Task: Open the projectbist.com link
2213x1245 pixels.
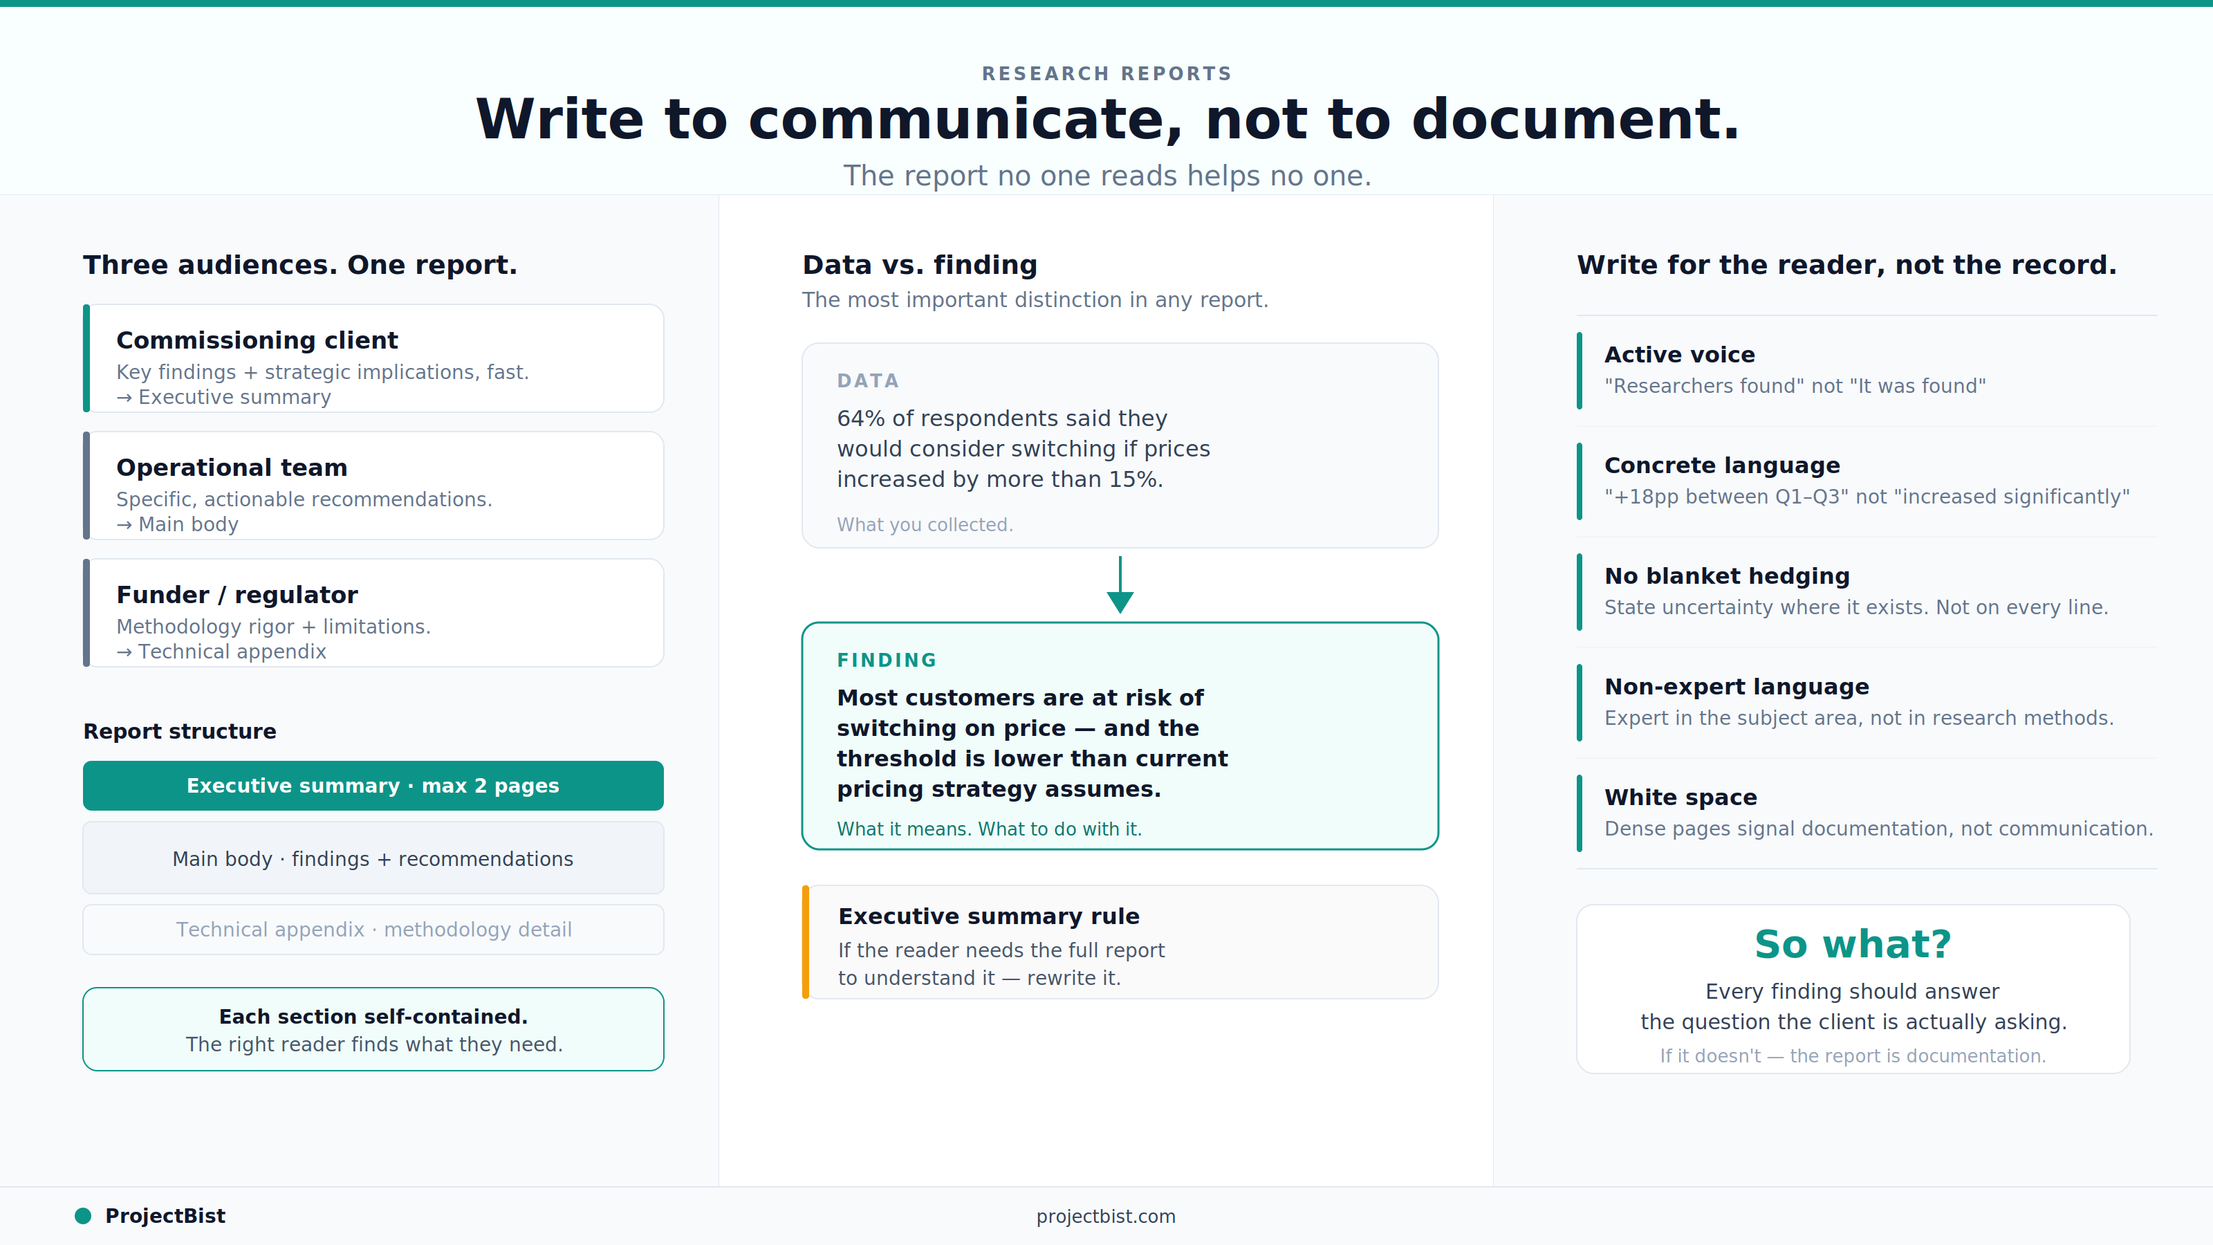Action: coord(1106,1216)
